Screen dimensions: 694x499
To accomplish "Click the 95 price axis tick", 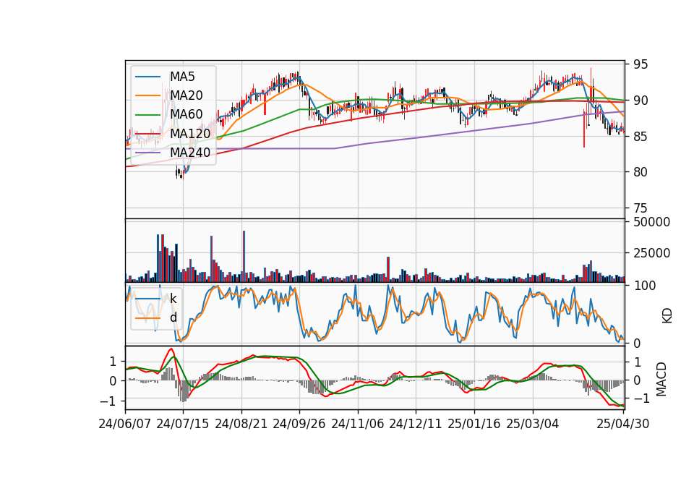I will [641, 64].
